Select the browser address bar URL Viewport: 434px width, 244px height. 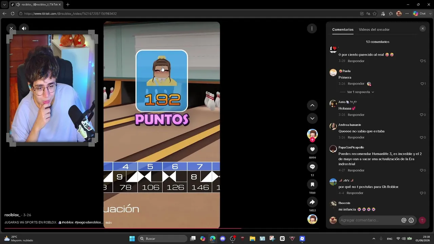coord(71,14)
